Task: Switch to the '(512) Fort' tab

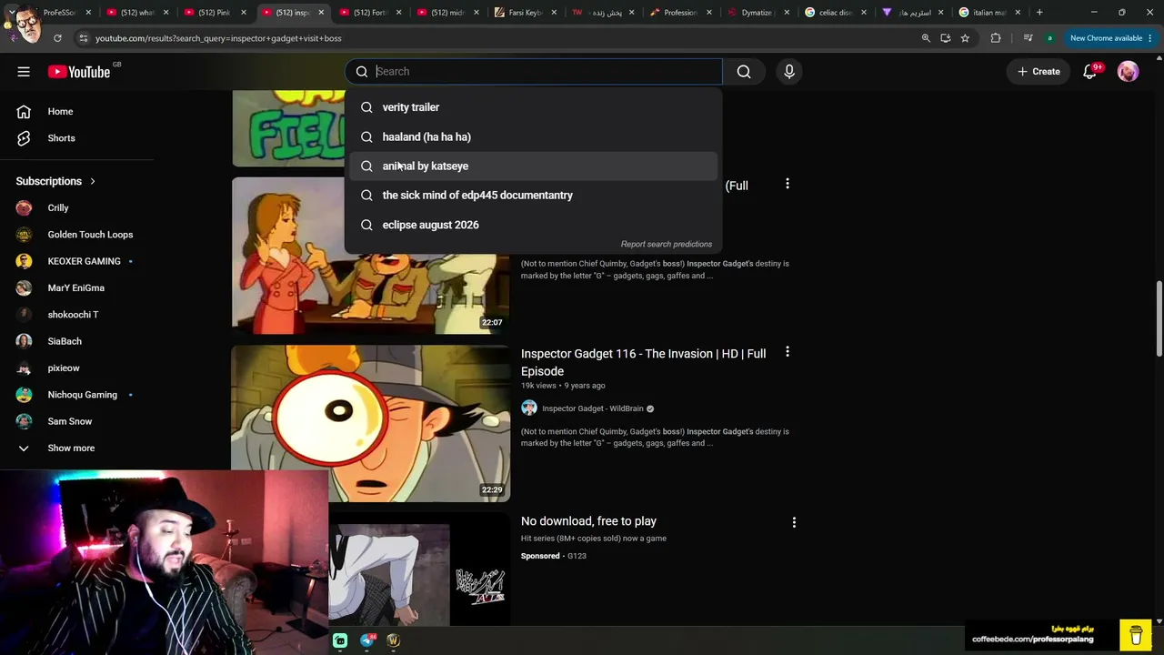Action: (x=370, y=13)
